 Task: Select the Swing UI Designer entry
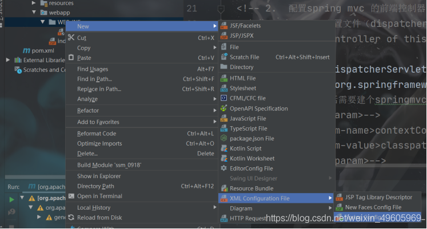click(277, 178)
